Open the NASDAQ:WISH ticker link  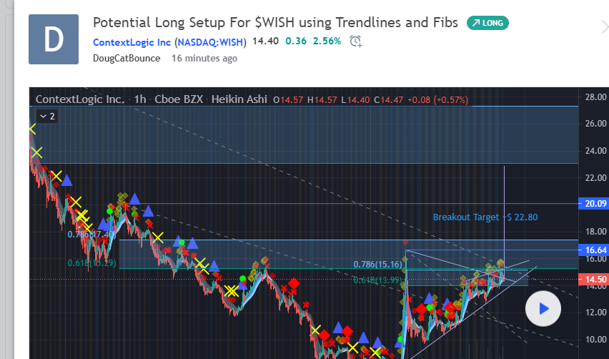[x=211, y=42]
